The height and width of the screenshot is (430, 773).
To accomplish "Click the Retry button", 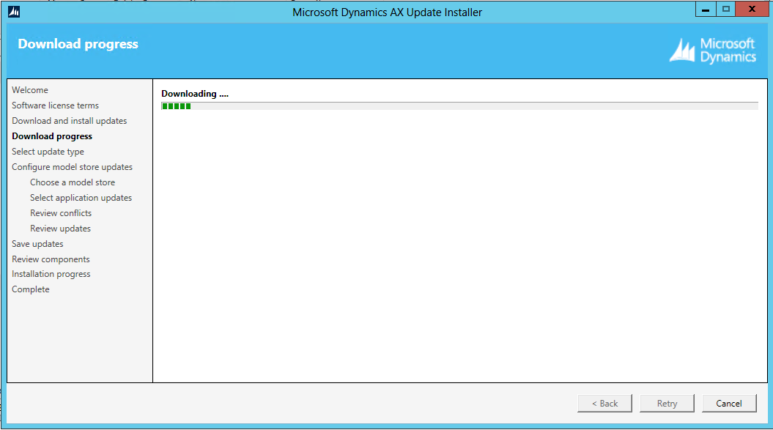I will [x=667, y=403].
